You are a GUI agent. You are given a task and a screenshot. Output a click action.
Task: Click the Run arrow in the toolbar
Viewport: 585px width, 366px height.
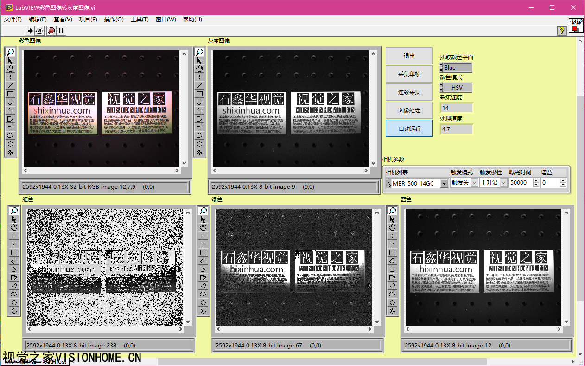tap(29, 31)
